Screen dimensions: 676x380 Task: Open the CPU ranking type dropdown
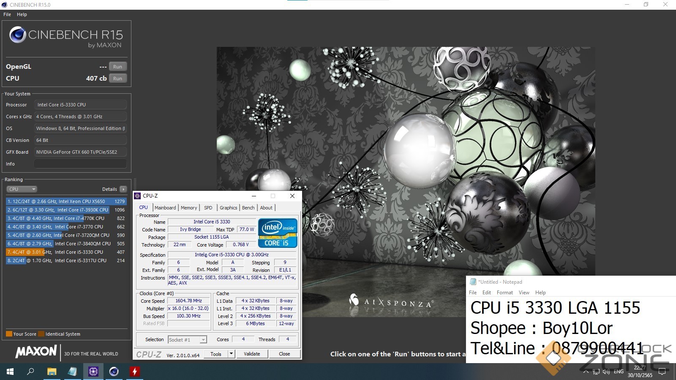click(x=22, y=189)
